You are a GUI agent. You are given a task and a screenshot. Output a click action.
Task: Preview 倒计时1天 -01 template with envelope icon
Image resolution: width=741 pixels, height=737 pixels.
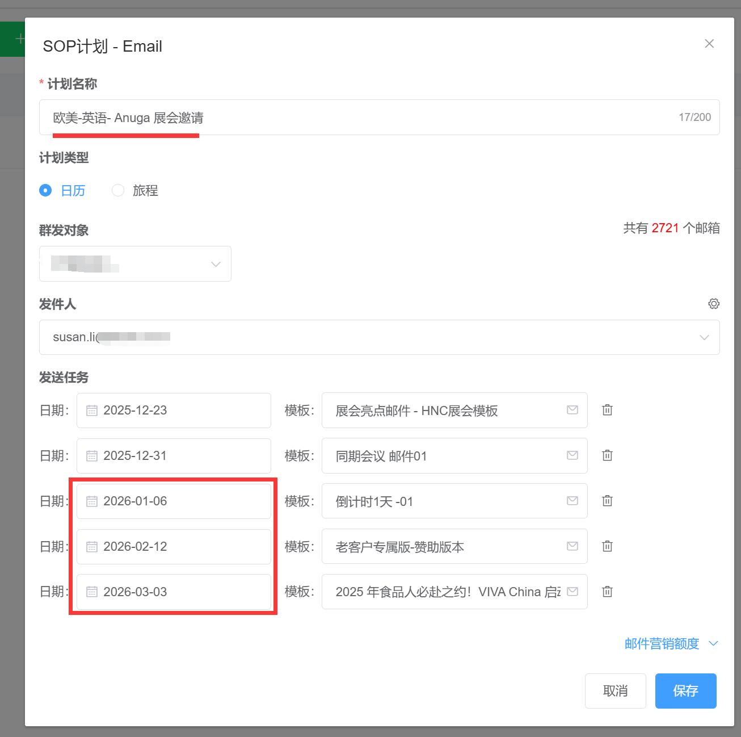(572, 501)
